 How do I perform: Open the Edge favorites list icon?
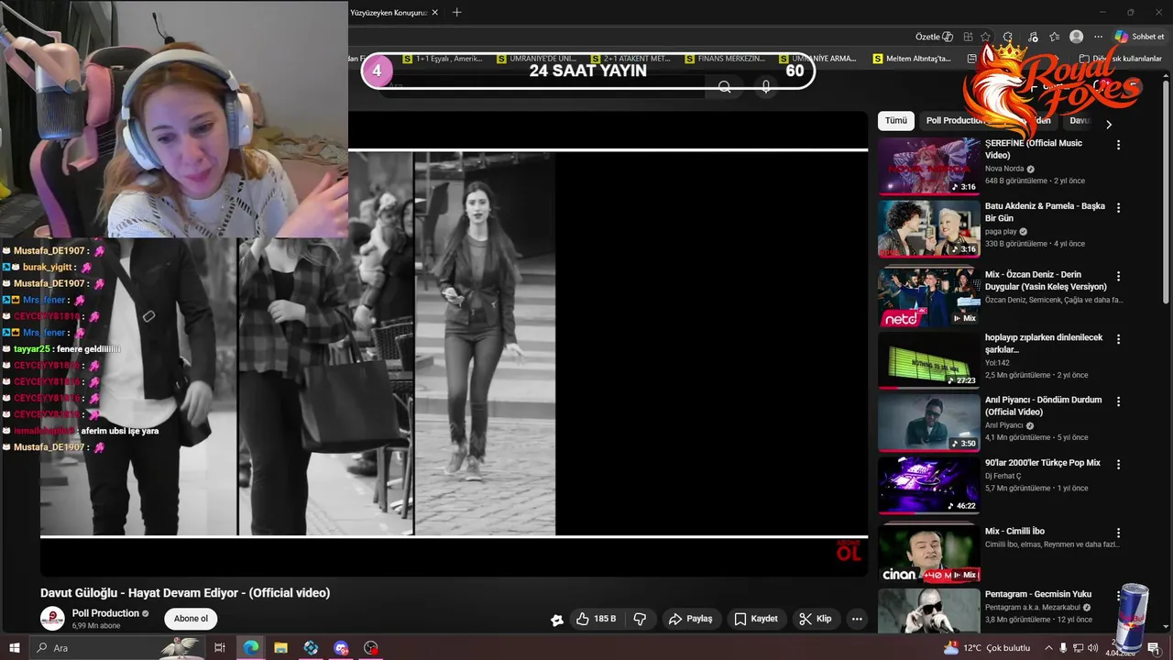[1054, 37]
